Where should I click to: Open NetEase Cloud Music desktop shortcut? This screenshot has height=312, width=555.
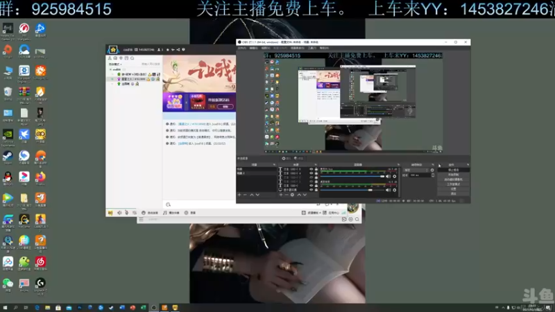(x=40, y=263)
